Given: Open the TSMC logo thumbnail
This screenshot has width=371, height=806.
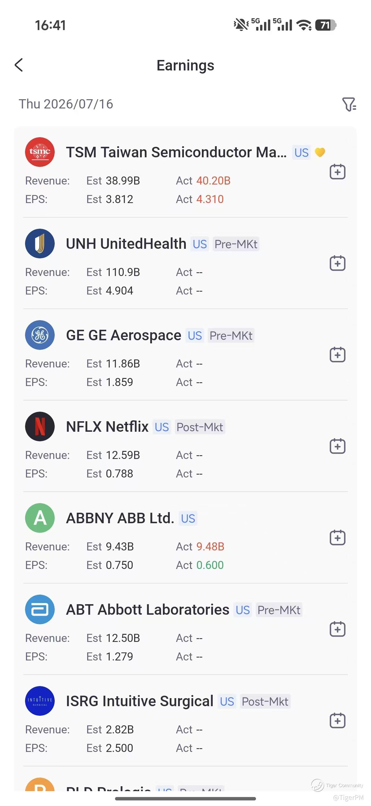Looking at the screenshot, I should (40, 152).
